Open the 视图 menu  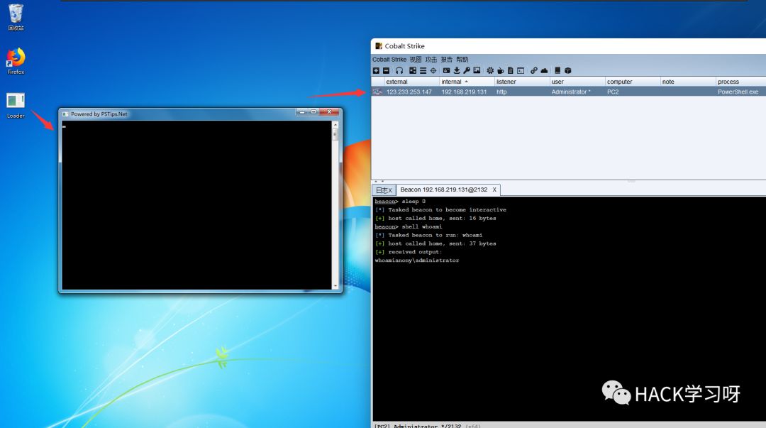click(x=415, y=60)
